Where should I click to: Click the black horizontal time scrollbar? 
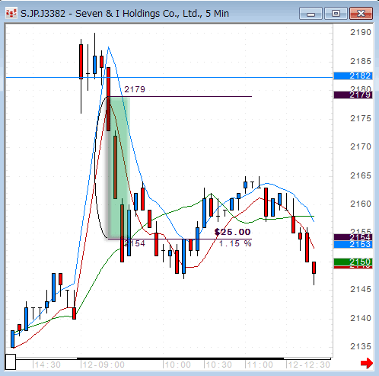(180, 358)
